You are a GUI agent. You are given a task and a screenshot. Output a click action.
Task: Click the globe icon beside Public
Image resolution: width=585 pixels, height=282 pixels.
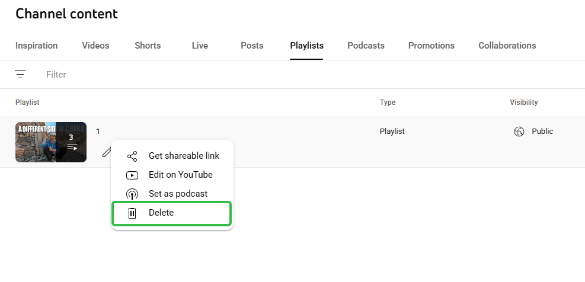[x=519, y=132]
